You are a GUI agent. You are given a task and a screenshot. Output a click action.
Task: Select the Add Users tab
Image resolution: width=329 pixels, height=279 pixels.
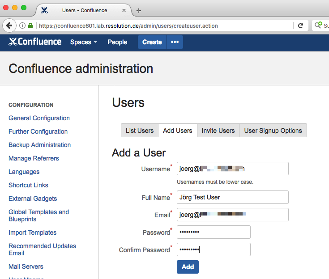pos(178,131)
